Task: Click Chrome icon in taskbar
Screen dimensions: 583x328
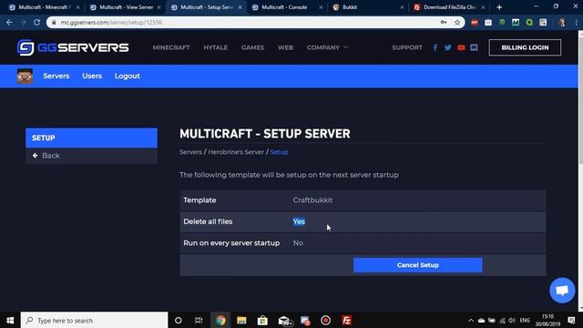Action: click(220, 320)
